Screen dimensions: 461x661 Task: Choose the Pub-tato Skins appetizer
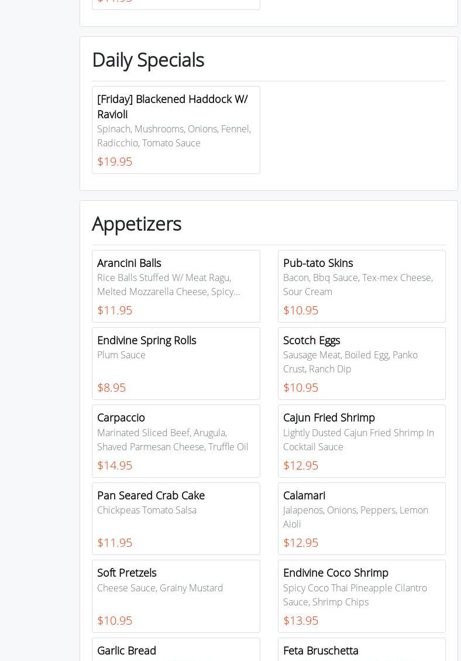coord(362,286)
